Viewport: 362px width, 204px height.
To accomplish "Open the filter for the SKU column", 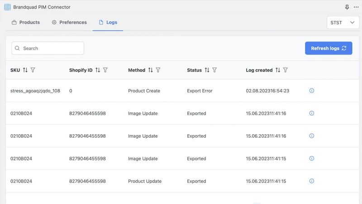I will (33, 70).
